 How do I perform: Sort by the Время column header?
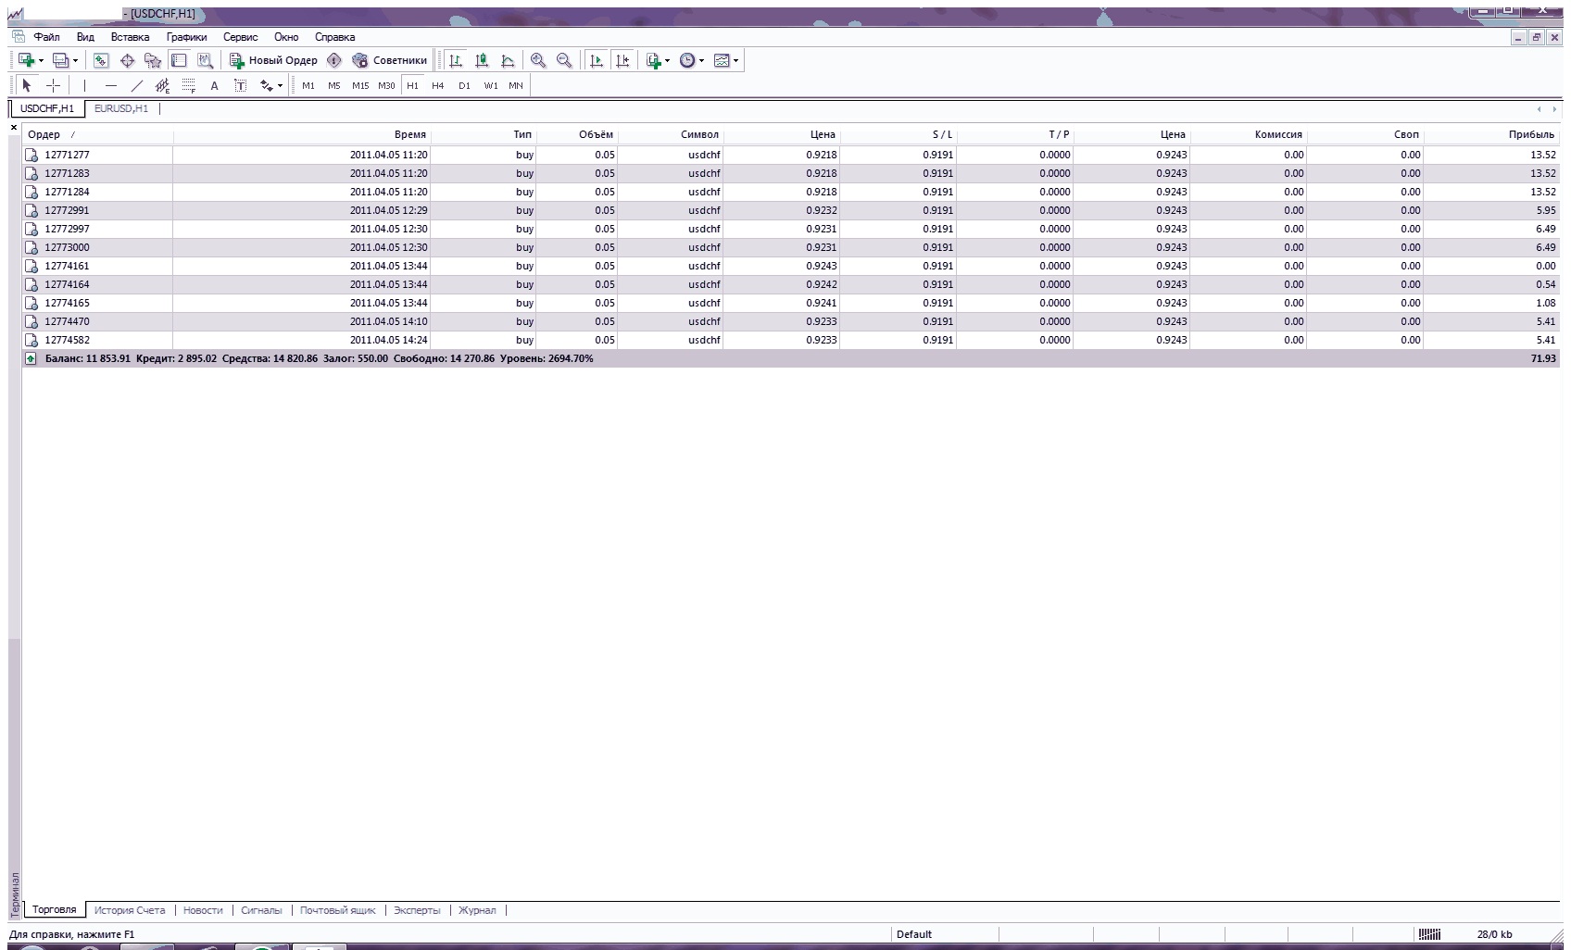(x=302, y=134)
